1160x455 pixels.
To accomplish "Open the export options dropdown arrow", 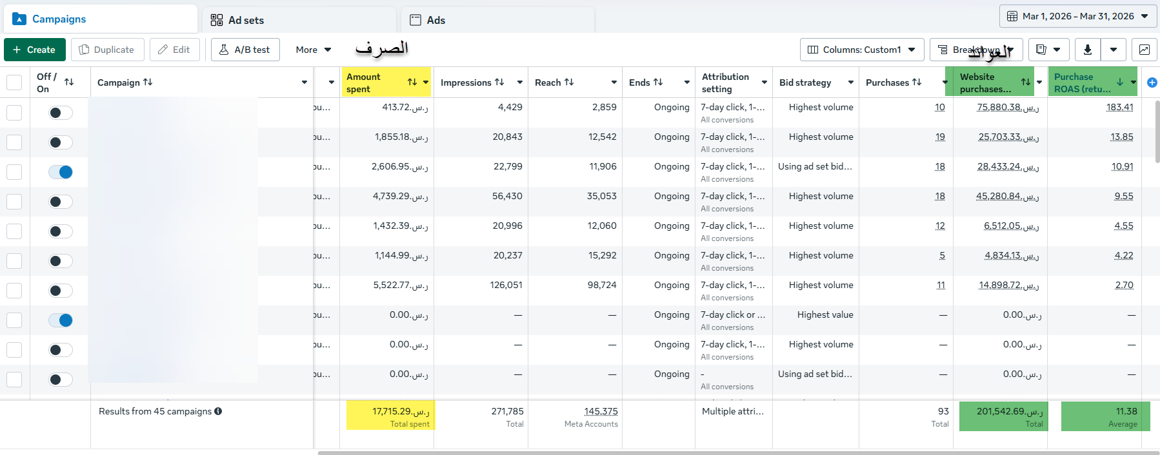I will pyautogui.click(x=1114, y=50).
